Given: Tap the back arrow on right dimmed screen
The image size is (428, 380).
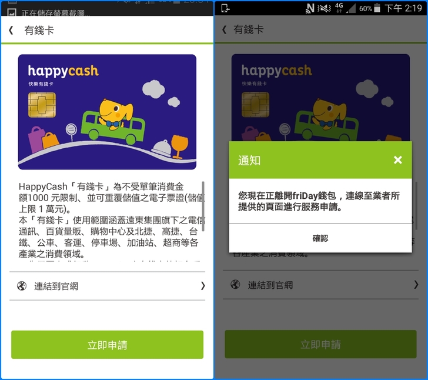Looking at the screenshot, I should pos(224,29).
